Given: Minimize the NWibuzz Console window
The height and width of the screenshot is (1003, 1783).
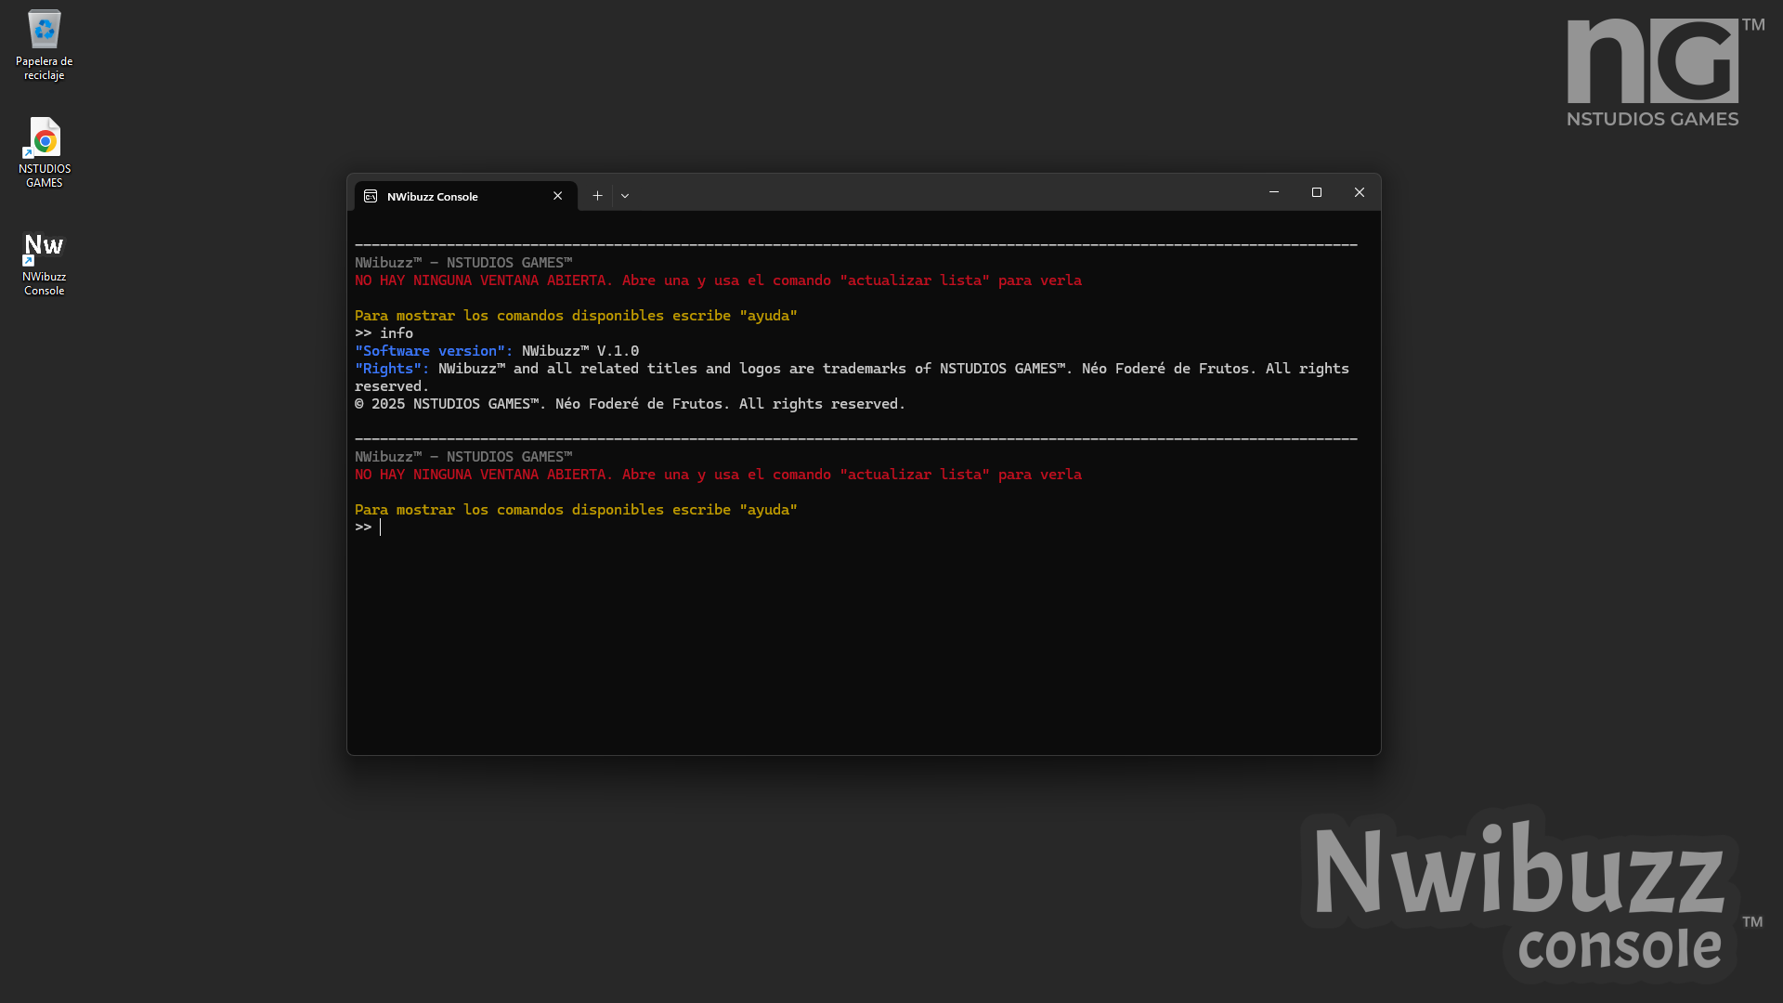Looking at the screenshot, I should [x=1274, y=192].
